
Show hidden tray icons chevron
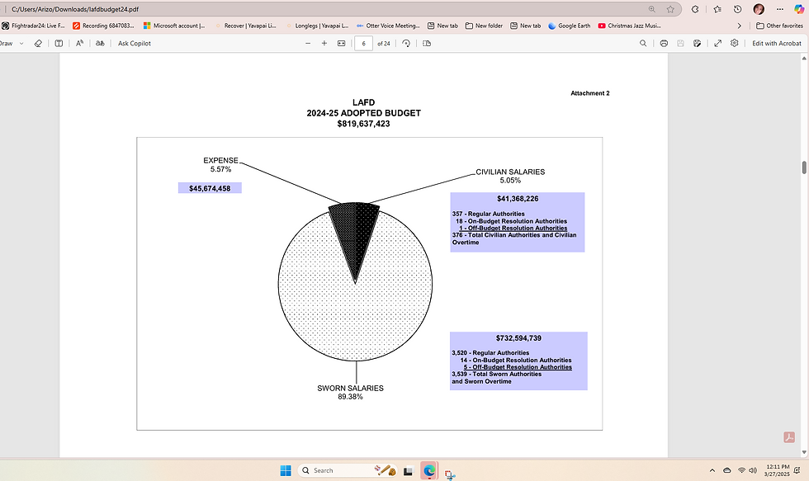click(x=712, y=470)
